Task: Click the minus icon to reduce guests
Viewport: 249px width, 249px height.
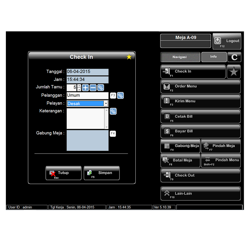Action: pyautogui.click(x=93, y=88)
